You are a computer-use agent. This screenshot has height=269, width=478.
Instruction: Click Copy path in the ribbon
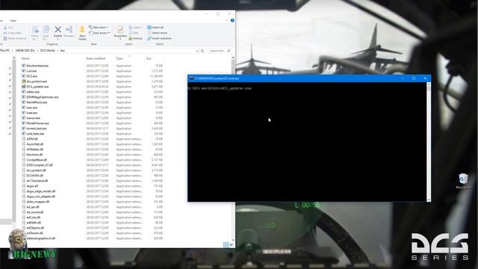click(x=12, y=33)
